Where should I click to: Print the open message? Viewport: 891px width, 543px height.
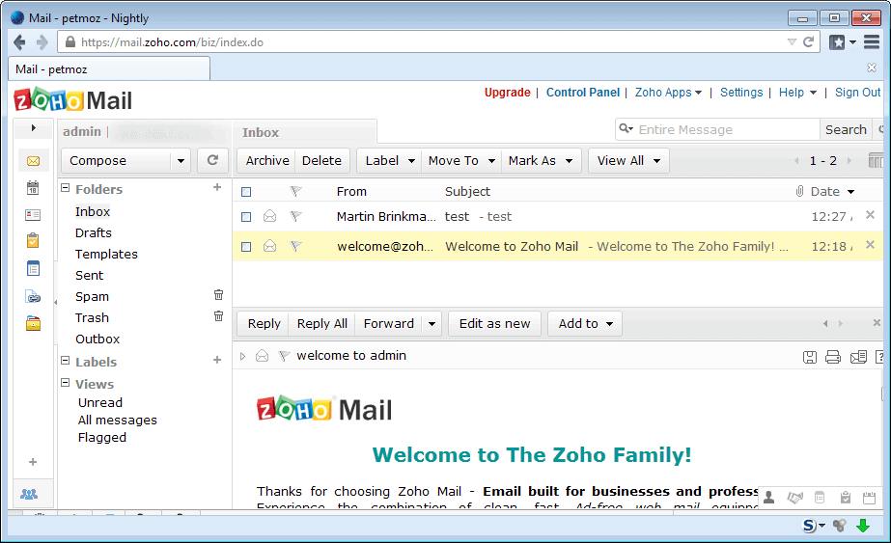833,357
